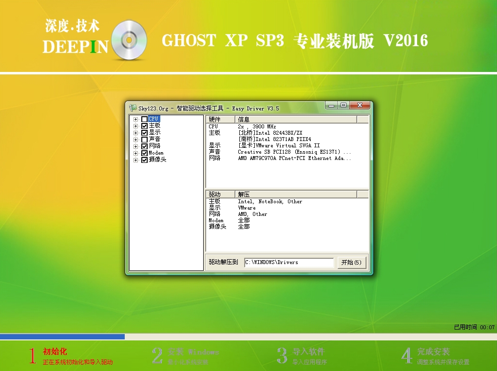Select the 'AMD, Other' network driver row
This screenshot has width=497, height=371.
[x=287, y=214]
